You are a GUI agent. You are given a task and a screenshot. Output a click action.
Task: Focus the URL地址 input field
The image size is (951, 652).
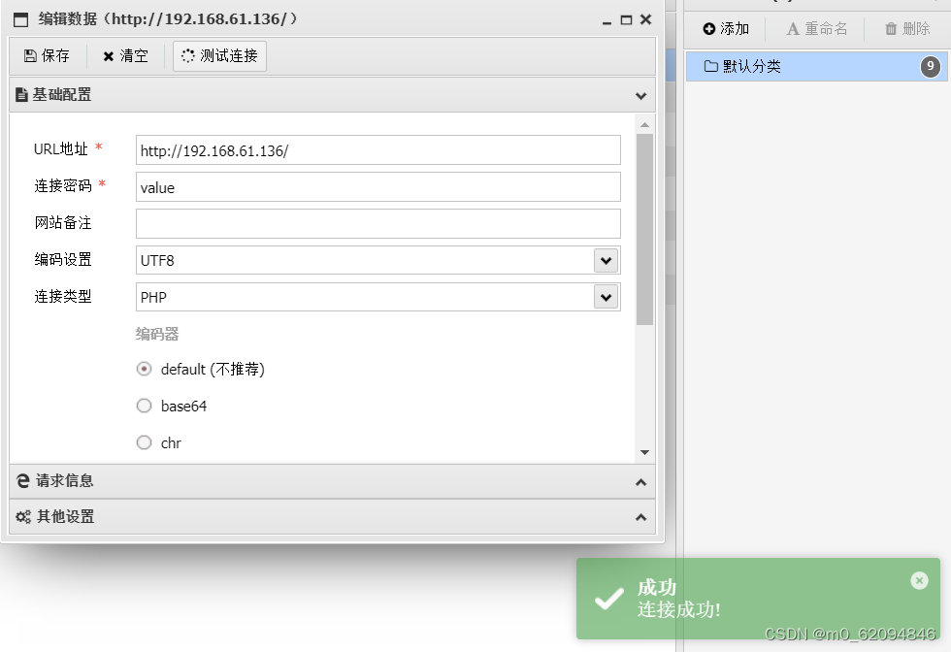[x=377, y=150]
